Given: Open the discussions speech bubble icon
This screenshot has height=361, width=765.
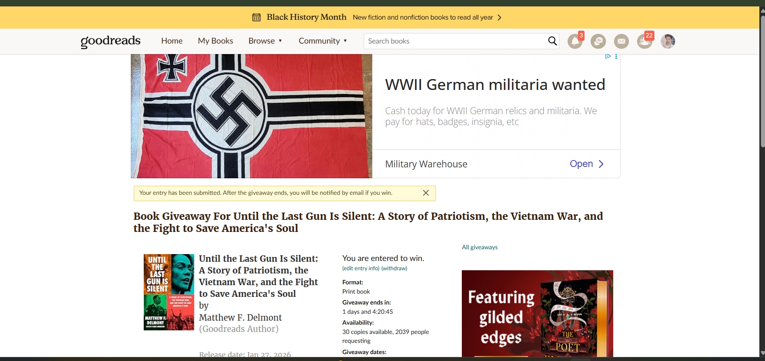Looking at the screenshot, I should [x=598, y=41].
